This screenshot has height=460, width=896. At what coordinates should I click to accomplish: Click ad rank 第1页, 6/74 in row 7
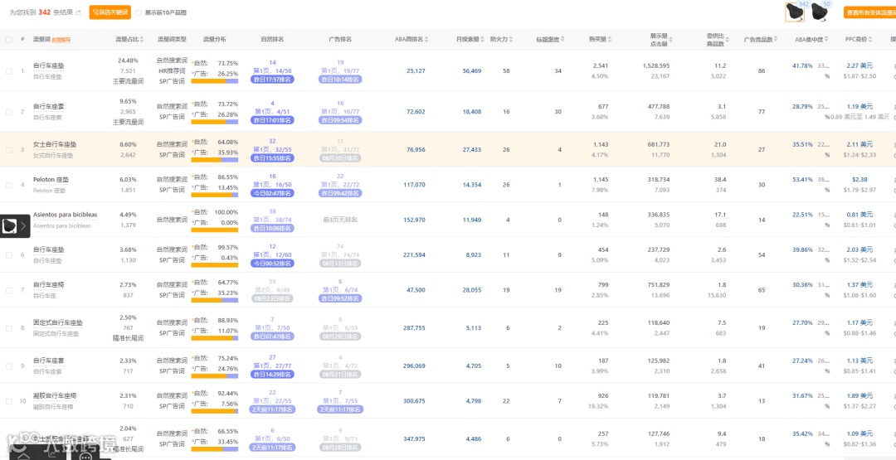point(340,290)
